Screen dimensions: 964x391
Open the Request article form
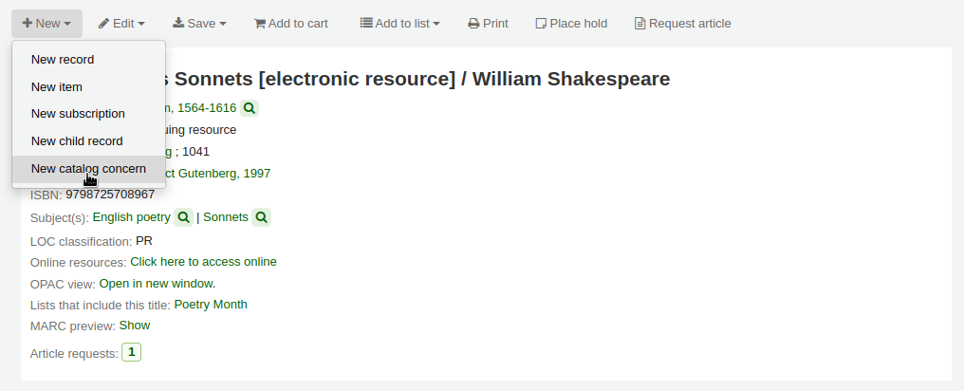[x=682, y=24]
